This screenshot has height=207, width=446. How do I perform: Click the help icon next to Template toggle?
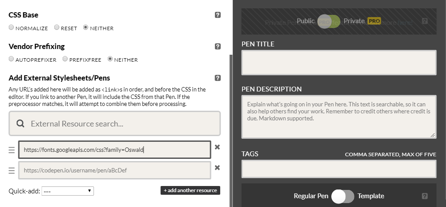click(x=425, y=196)
